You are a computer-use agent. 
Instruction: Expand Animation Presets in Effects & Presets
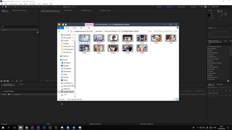point(208,47)
